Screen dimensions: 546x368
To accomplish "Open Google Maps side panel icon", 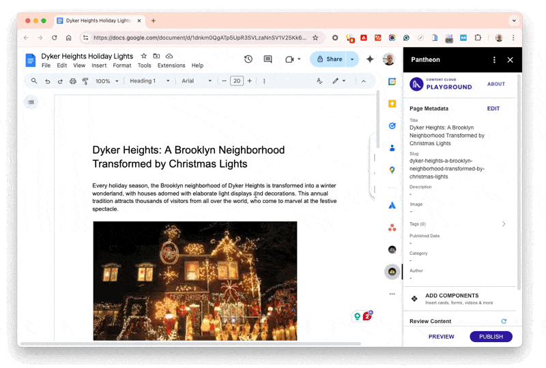I will click(x=392, y=170).
